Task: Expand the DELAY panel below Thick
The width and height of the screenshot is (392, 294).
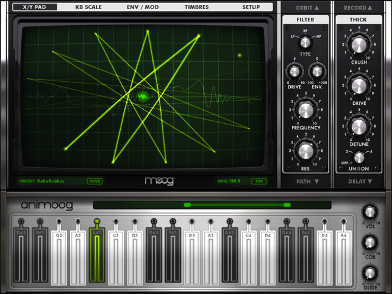Action: pos(360,181)
